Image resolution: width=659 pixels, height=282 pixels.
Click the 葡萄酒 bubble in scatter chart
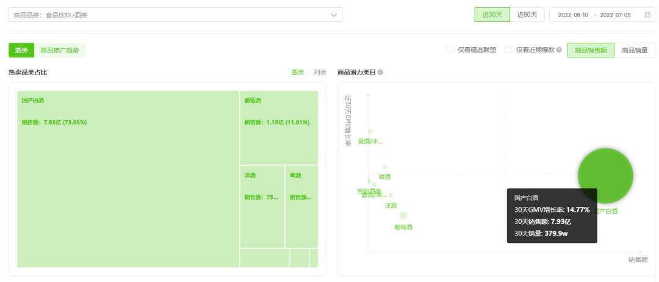click(x=403, y=215)
